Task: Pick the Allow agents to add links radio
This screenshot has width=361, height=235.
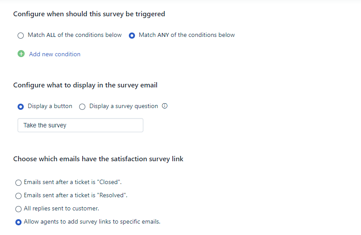Action: click(x=18, y=222)
